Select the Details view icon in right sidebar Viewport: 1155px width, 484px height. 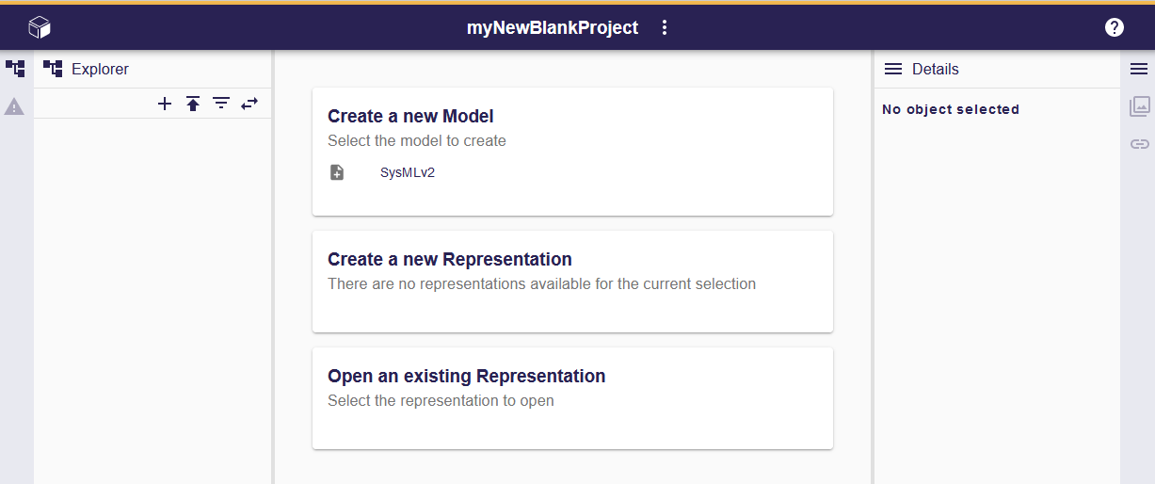1139,69
